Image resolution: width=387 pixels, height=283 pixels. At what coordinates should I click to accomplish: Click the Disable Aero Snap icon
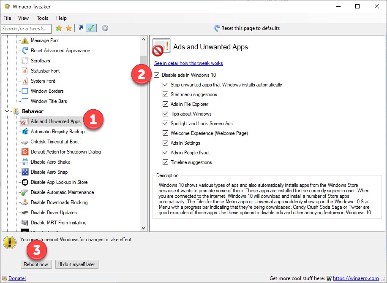pos(25,172)
